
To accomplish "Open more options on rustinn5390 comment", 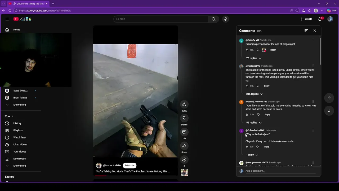I will tap(313, 66).
